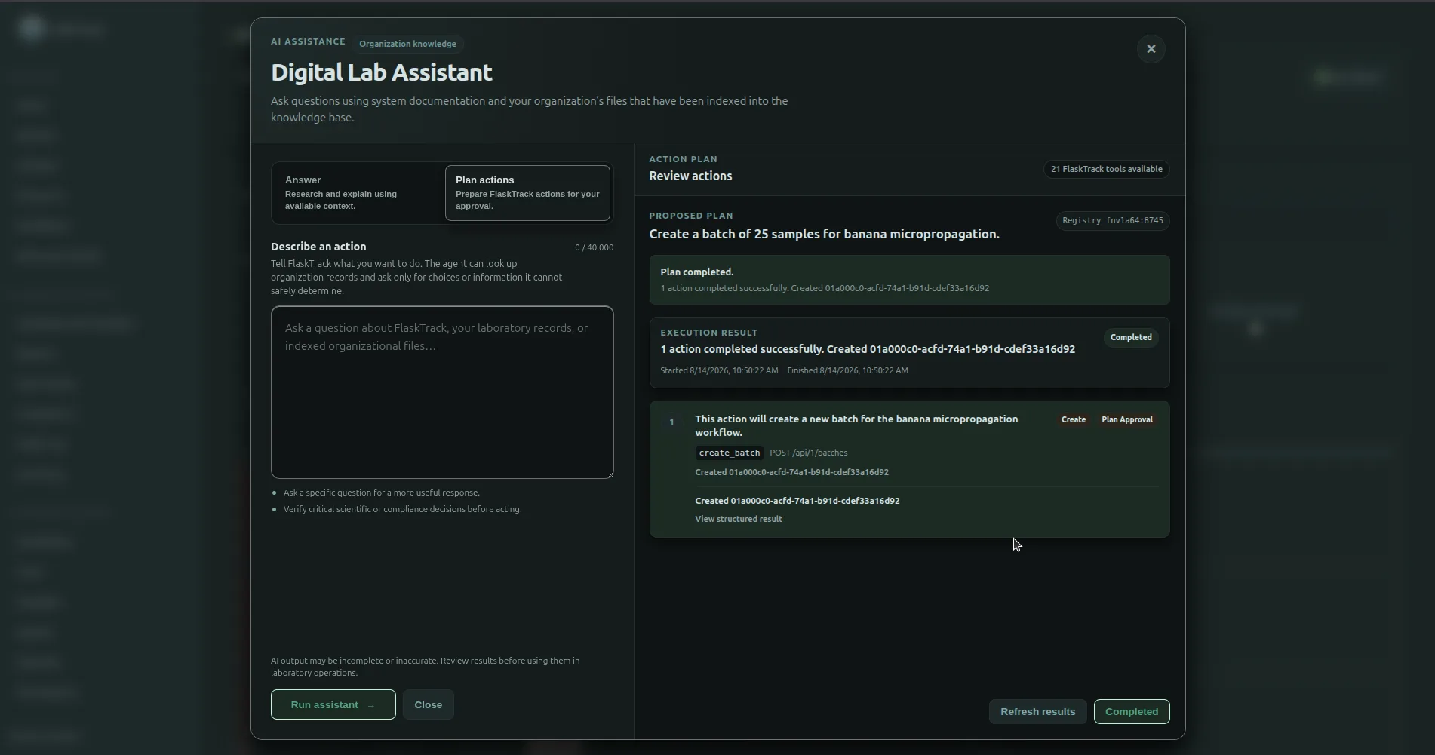The height and width of the screenshot is (755, 1435).
Task: Click the Create tag on action 1
Action: click(x=1073, y=419)
